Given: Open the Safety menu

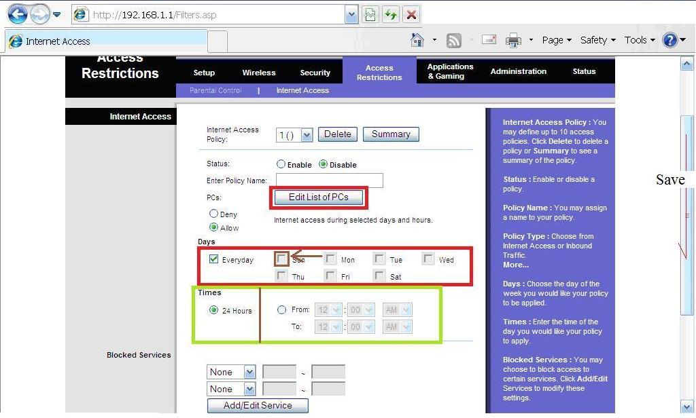Looking at the screenshot, I should tap(598, 40).
